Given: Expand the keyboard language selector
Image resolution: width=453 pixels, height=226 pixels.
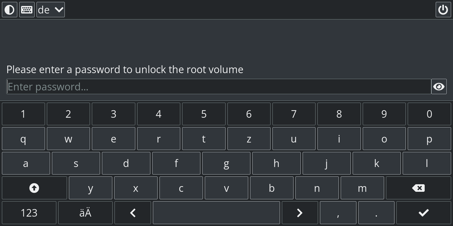Looking at the screenshot, I should (x=50, y=9).
